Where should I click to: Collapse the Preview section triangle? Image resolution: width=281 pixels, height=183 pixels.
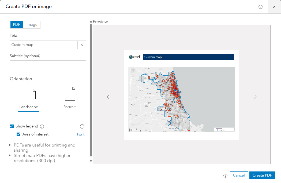point(91,22)
